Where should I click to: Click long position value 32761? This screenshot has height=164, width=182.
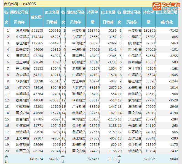[x=94, y=113]
